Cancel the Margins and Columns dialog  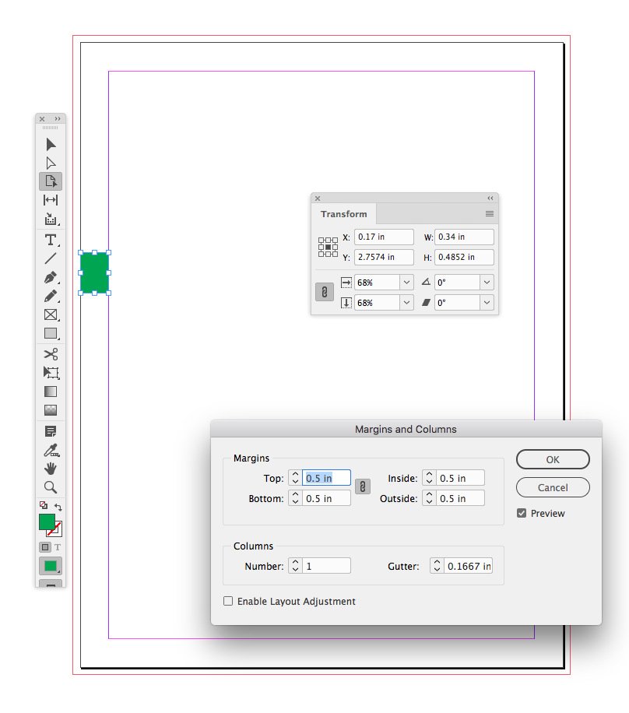click(x=553, y=487)
